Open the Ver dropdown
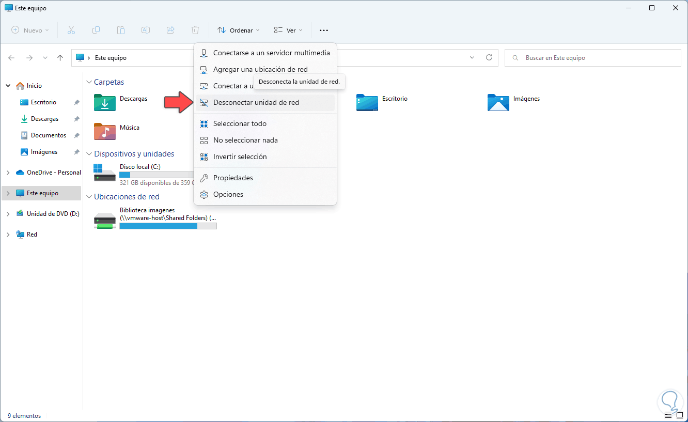The width and height of the screenshot is (688, 422). tap(288, 30)
